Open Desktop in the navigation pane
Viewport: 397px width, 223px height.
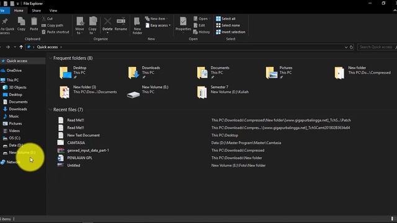click(16, 95)
